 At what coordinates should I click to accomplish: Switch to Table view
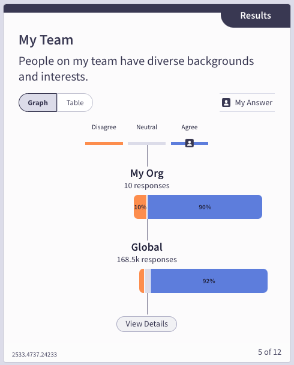tap(75, 103)
